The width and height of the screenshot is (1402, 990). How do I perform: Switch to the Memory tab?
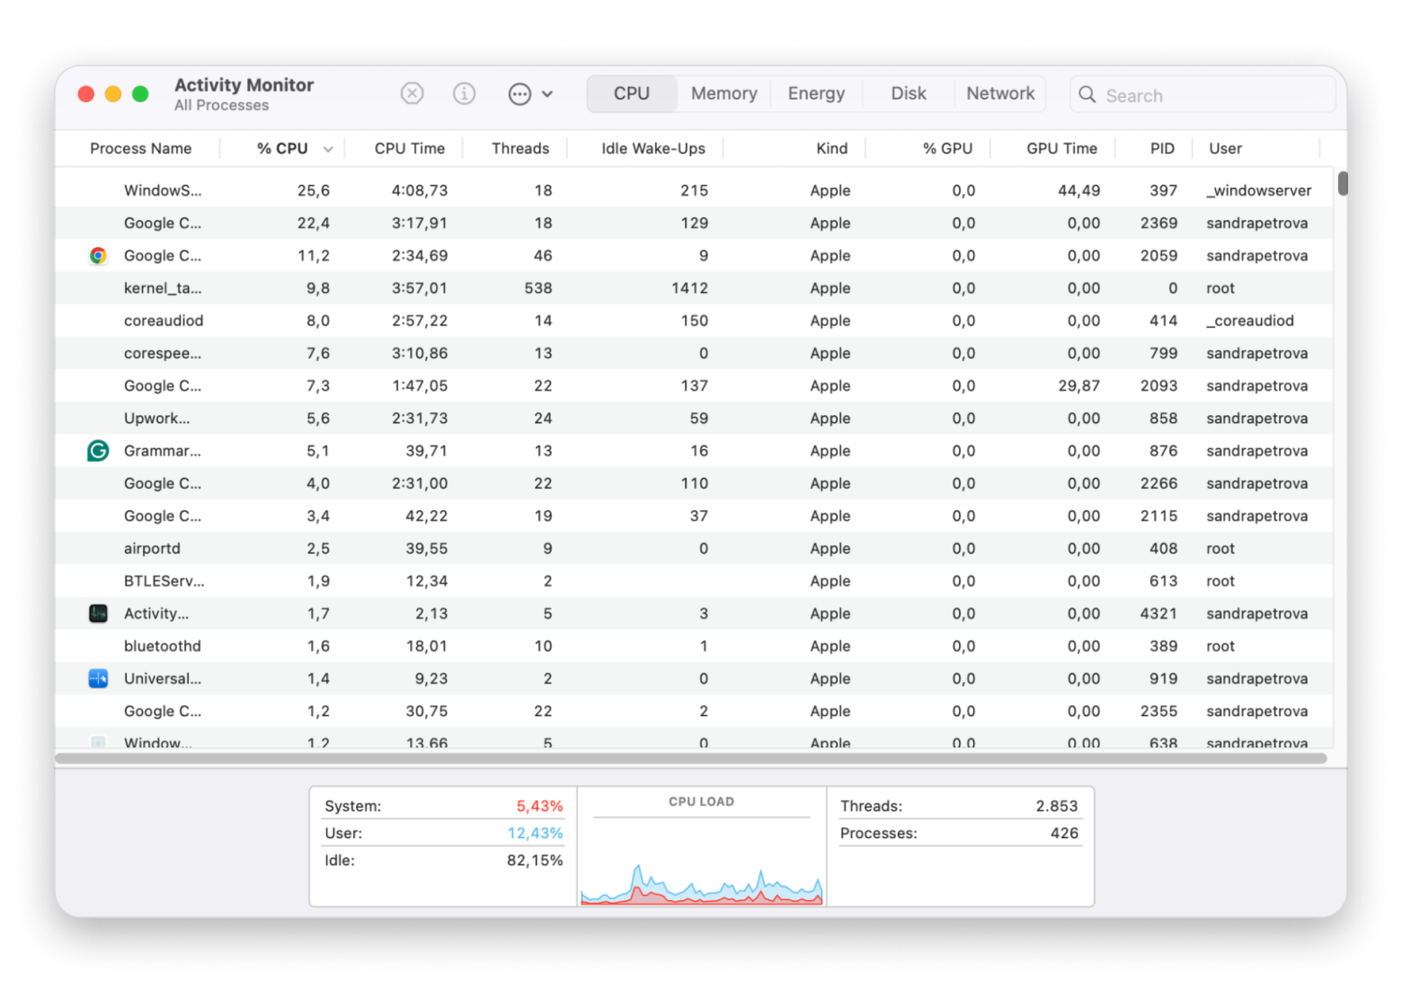(723, 93)
